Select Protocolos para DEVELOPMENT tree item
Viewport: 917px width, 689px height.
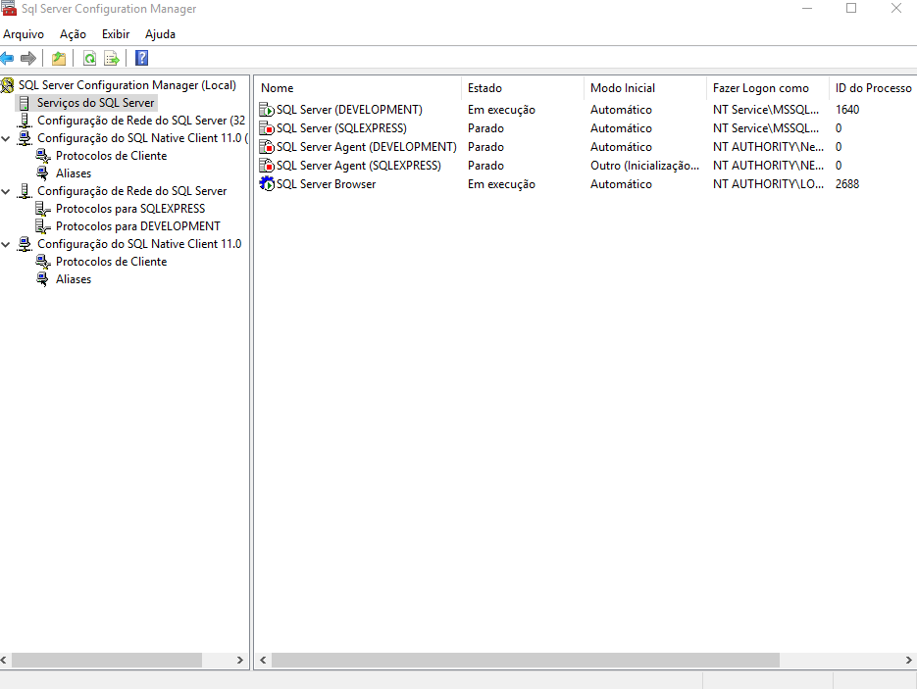[138, 226]
